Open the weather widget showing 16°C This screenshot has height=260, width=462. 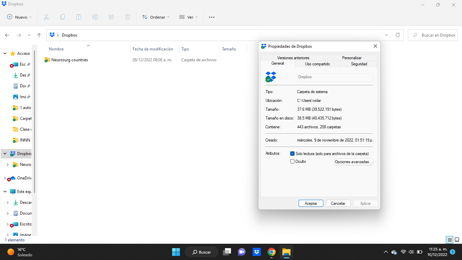pyautogui.click(x=20, y=252)
